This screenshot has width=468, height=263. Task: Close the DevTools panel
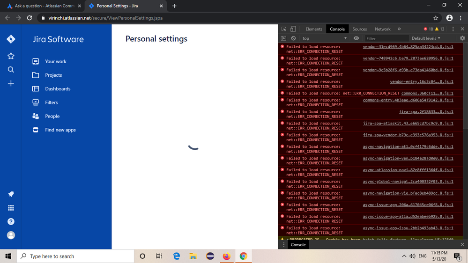[x=462, y=29]
